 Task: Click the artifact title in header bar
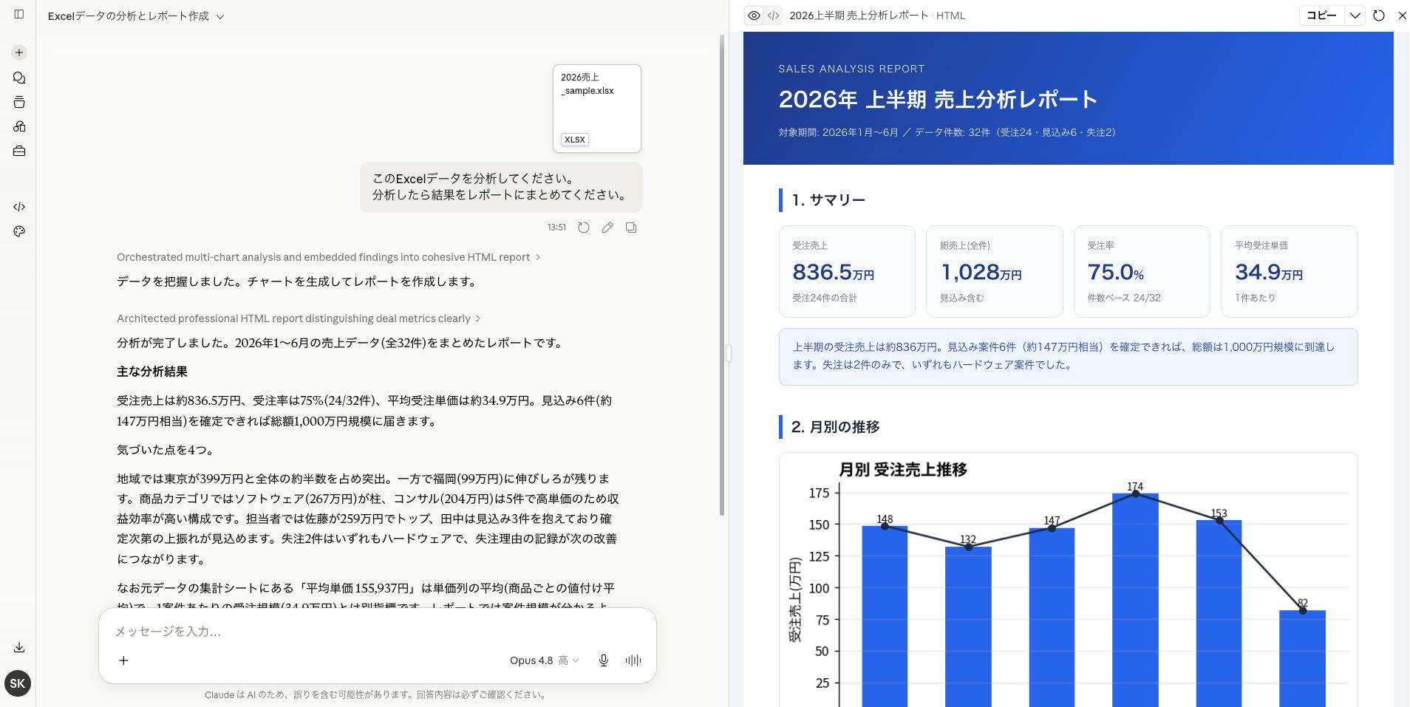[877, 16]
